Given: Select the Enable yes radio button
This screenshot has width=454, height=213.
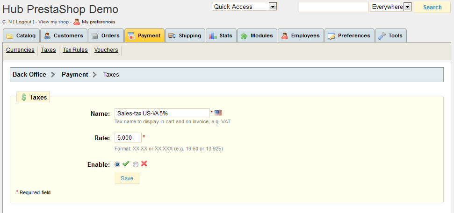Looking at the screenshot, I should coord(117,164).
